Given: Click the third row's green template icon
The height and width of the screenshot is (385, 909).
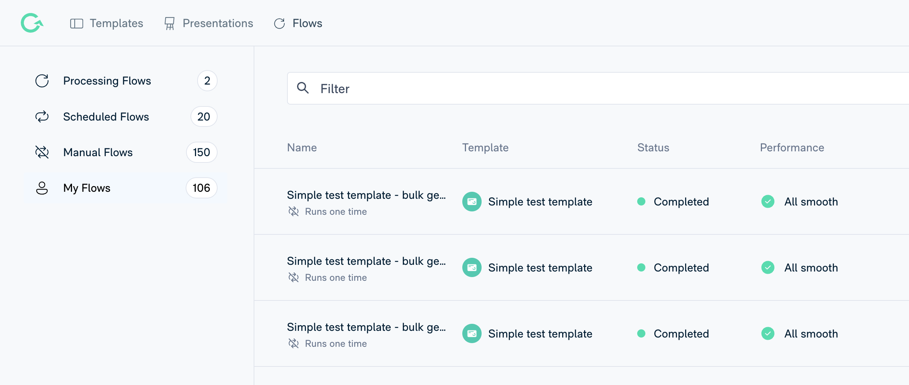Looking at the screenshot, I should click(472, 333).
